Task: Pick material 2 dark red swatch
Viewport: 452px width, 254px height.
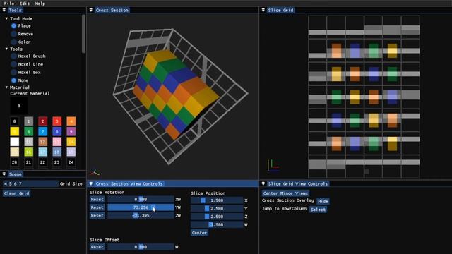Action: 42,121
